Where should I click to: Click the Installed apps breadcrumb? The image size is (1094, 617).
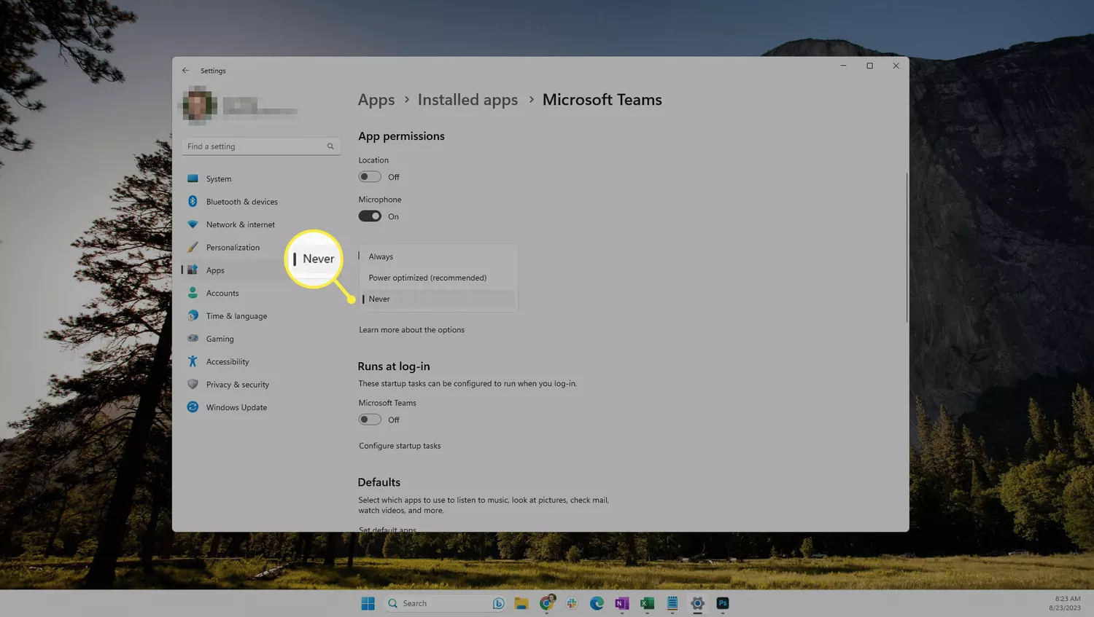tap(468, 100)
